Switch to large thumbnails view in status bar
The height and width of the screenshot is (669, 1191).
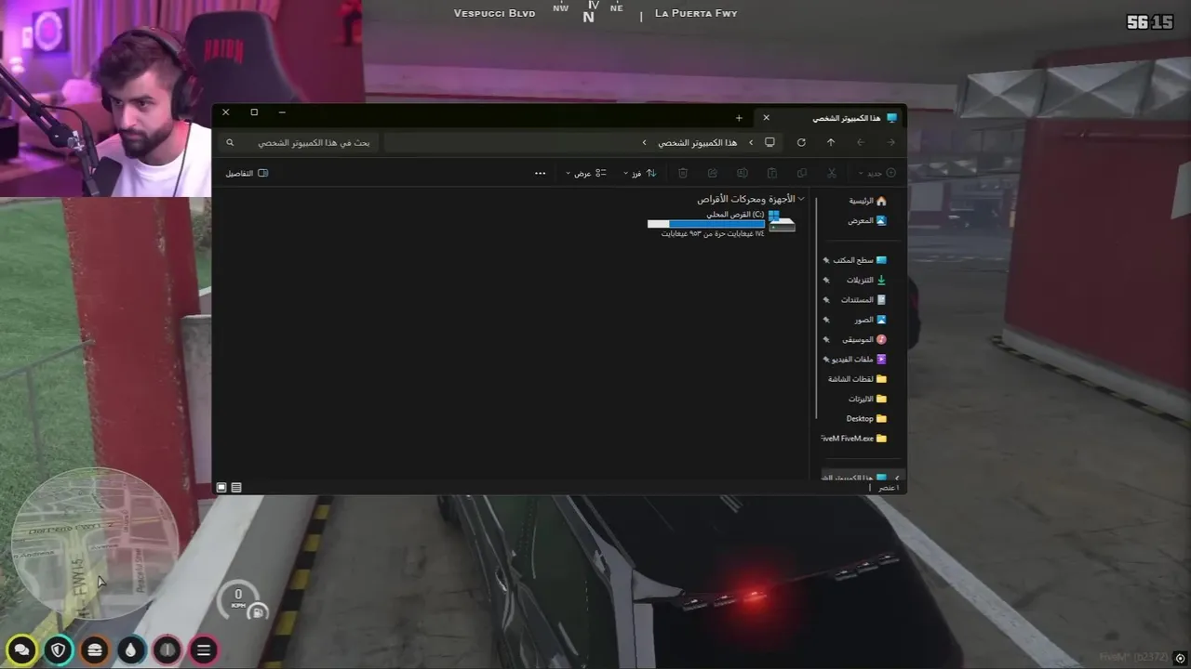[x=221, y=488]
